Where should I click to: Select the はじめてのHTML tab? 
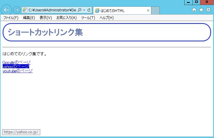(x=122, y=11)
